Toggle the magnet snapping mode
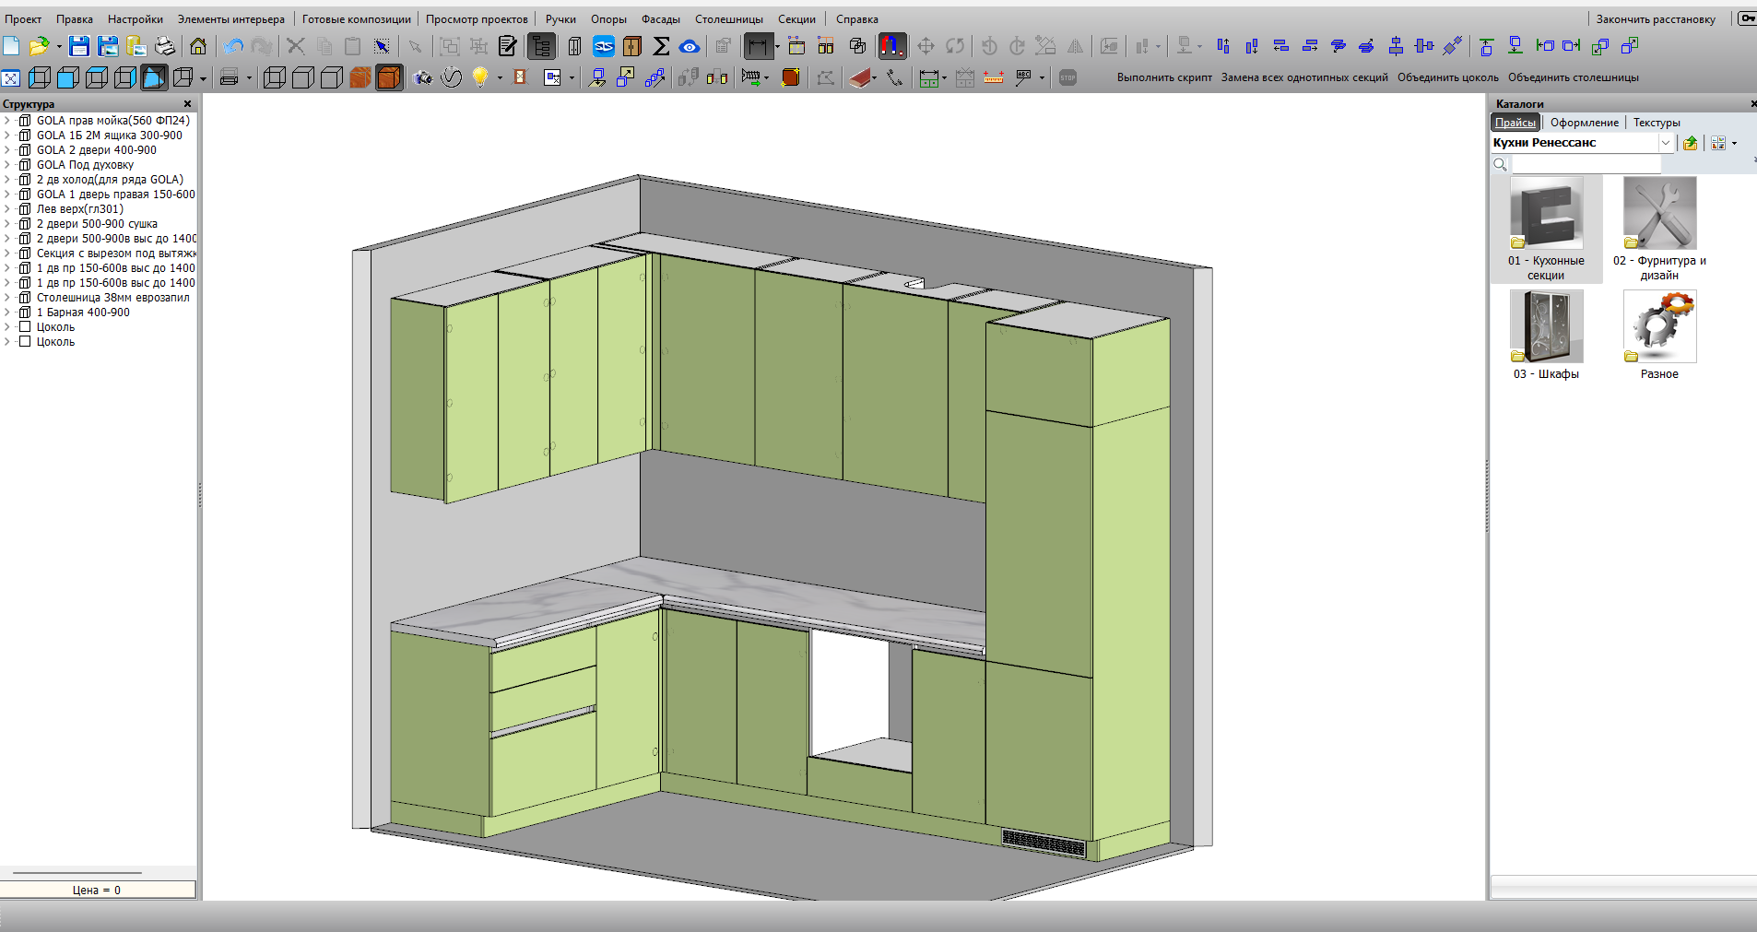 point(891,46)
